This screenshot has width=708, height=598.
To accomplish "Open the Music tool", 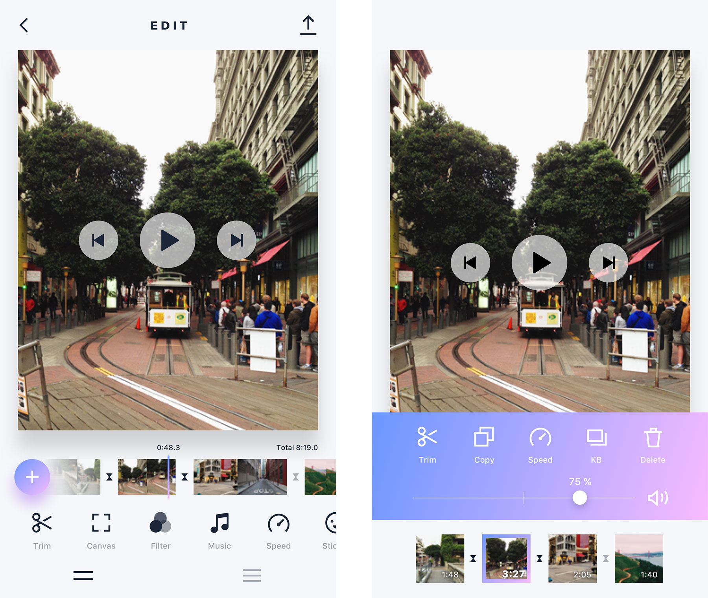I will coord(219,530).
